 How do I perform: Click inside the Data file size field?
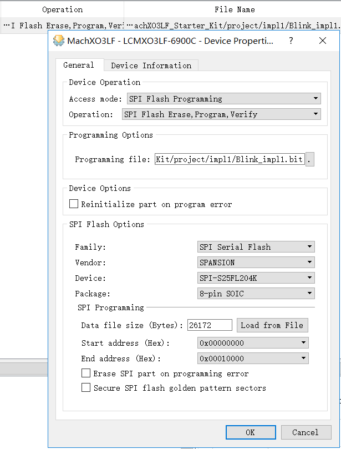tap(210, 325)
